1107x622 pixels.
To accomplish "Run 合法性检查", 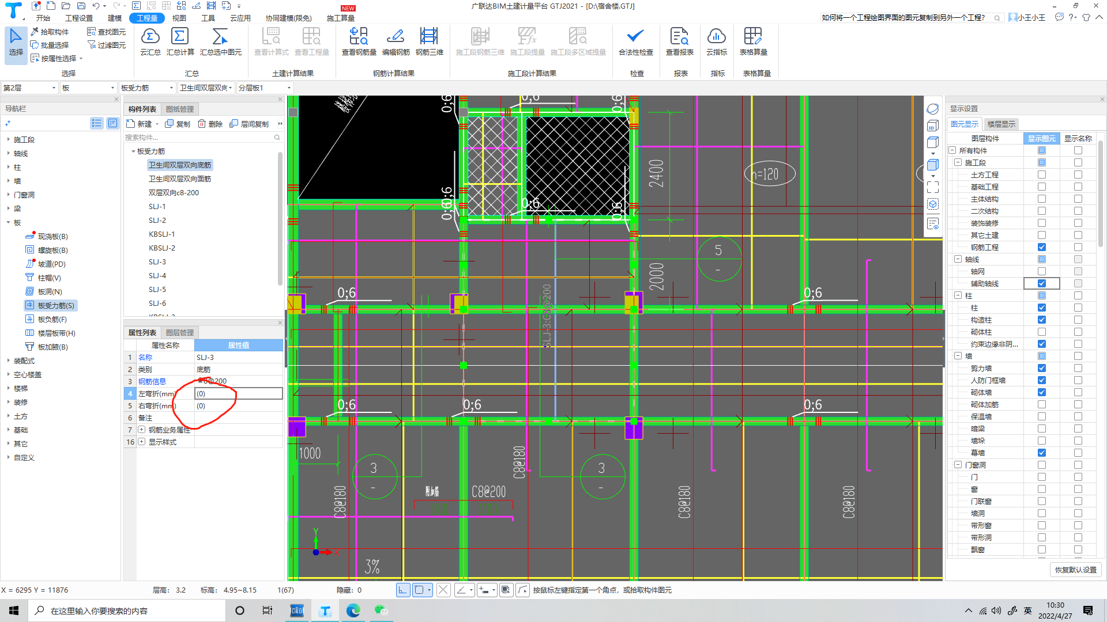I will coord(635,41).
